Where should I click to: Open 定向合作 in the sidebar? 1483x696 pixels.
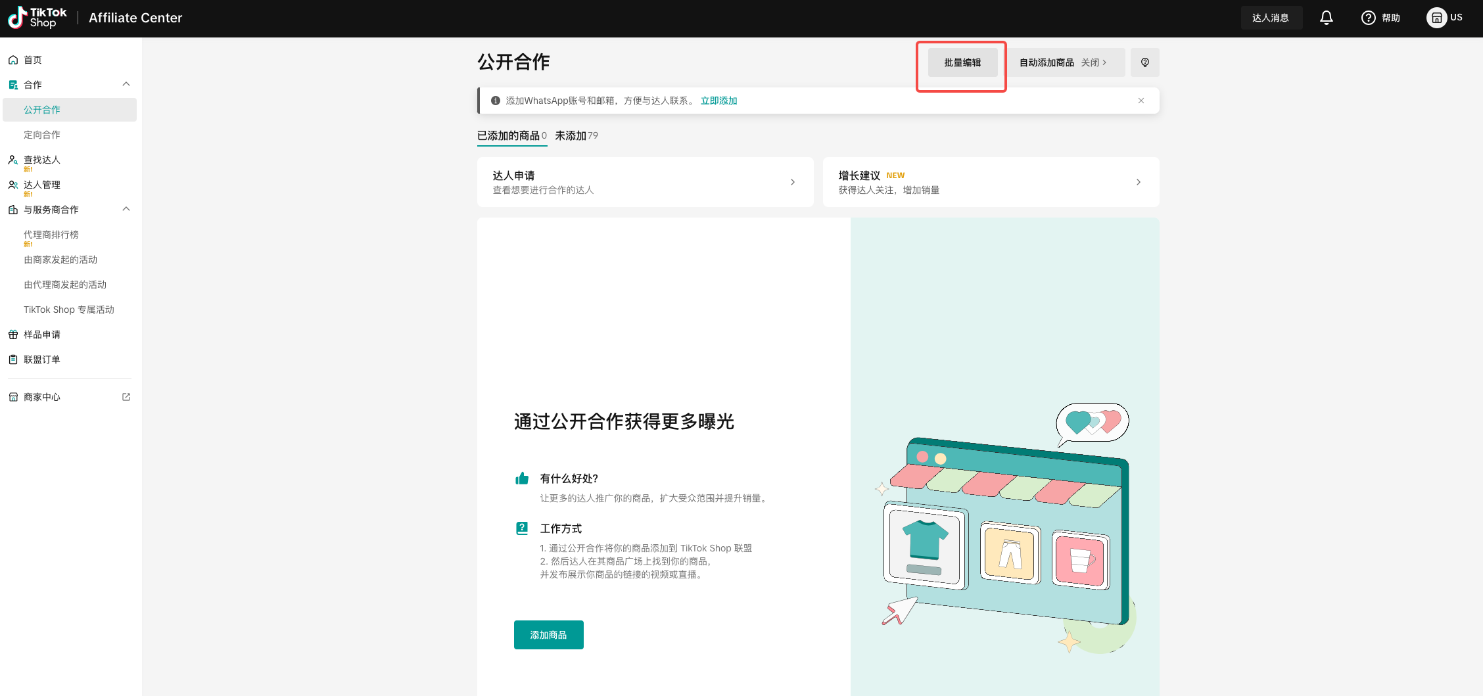[x=42, y=135]
